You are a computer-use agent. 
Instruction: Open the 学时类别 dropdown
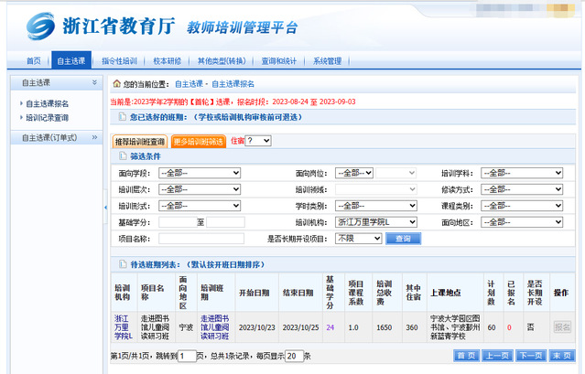pos(376,206)
